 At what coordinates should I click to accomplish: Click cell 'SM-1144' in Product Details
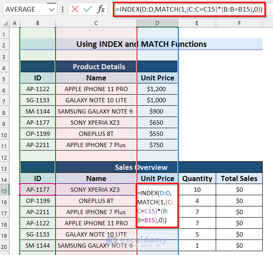37,111
